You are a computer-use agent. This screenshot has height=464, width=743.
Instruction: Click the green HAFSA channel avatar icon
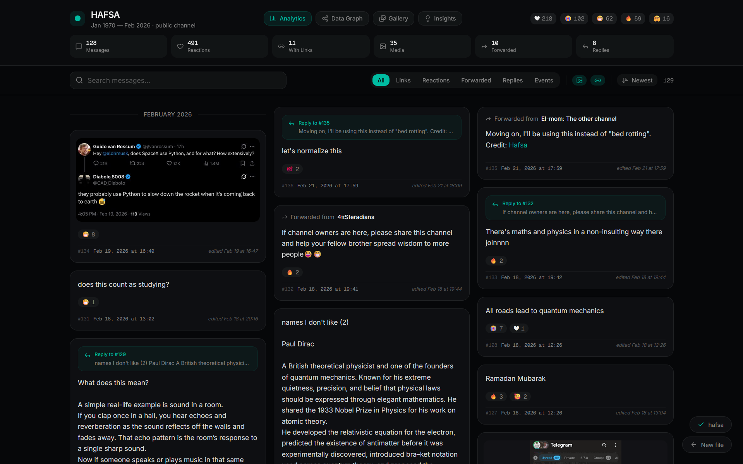77,19
